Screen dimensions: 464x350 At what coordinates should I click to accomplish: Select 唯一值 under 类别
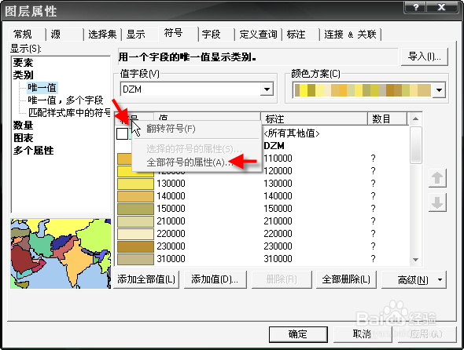pos(42,88)
